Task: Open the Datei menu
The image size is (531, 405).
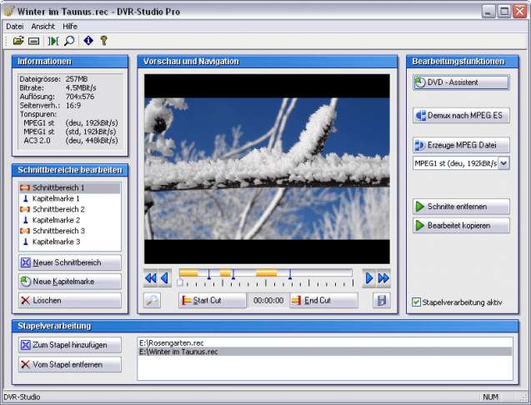Action: click(x=14, y=27)
